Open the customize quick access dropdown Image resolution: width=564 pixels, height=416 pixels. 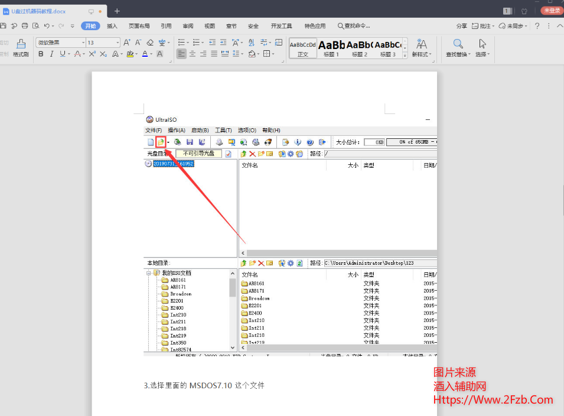point(72,26)
